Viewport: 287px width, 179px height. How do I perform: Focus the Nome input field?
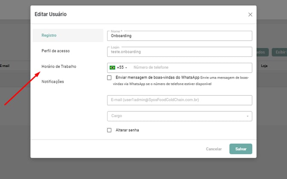click(x=179, y=36)
